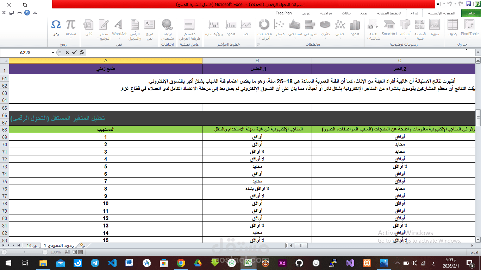This screenshot has width=481, height=270.
Task: Open Google Chrome from the taskbar
Action: coord(181,263)
